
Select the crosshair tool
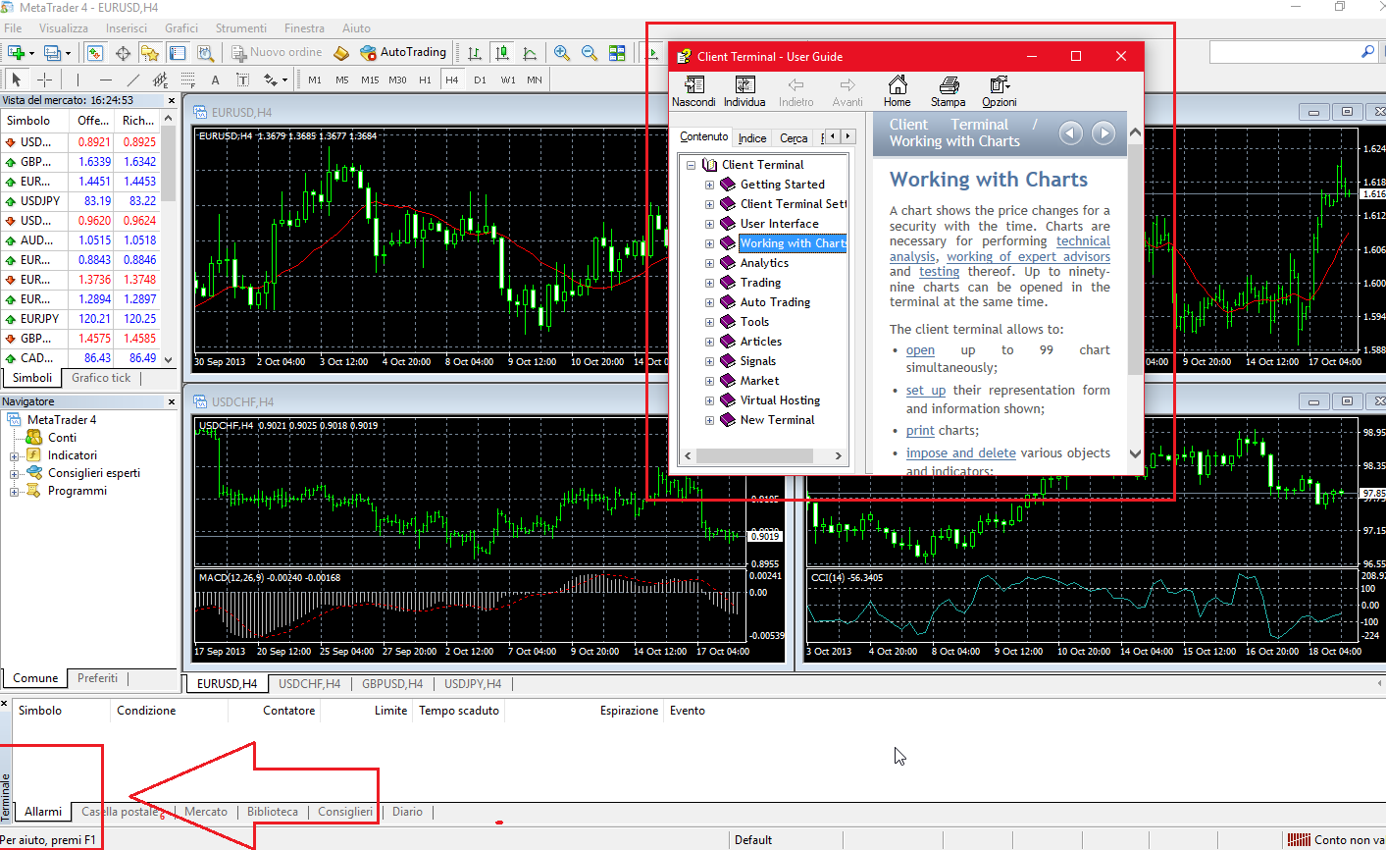(x=44, y=80)
